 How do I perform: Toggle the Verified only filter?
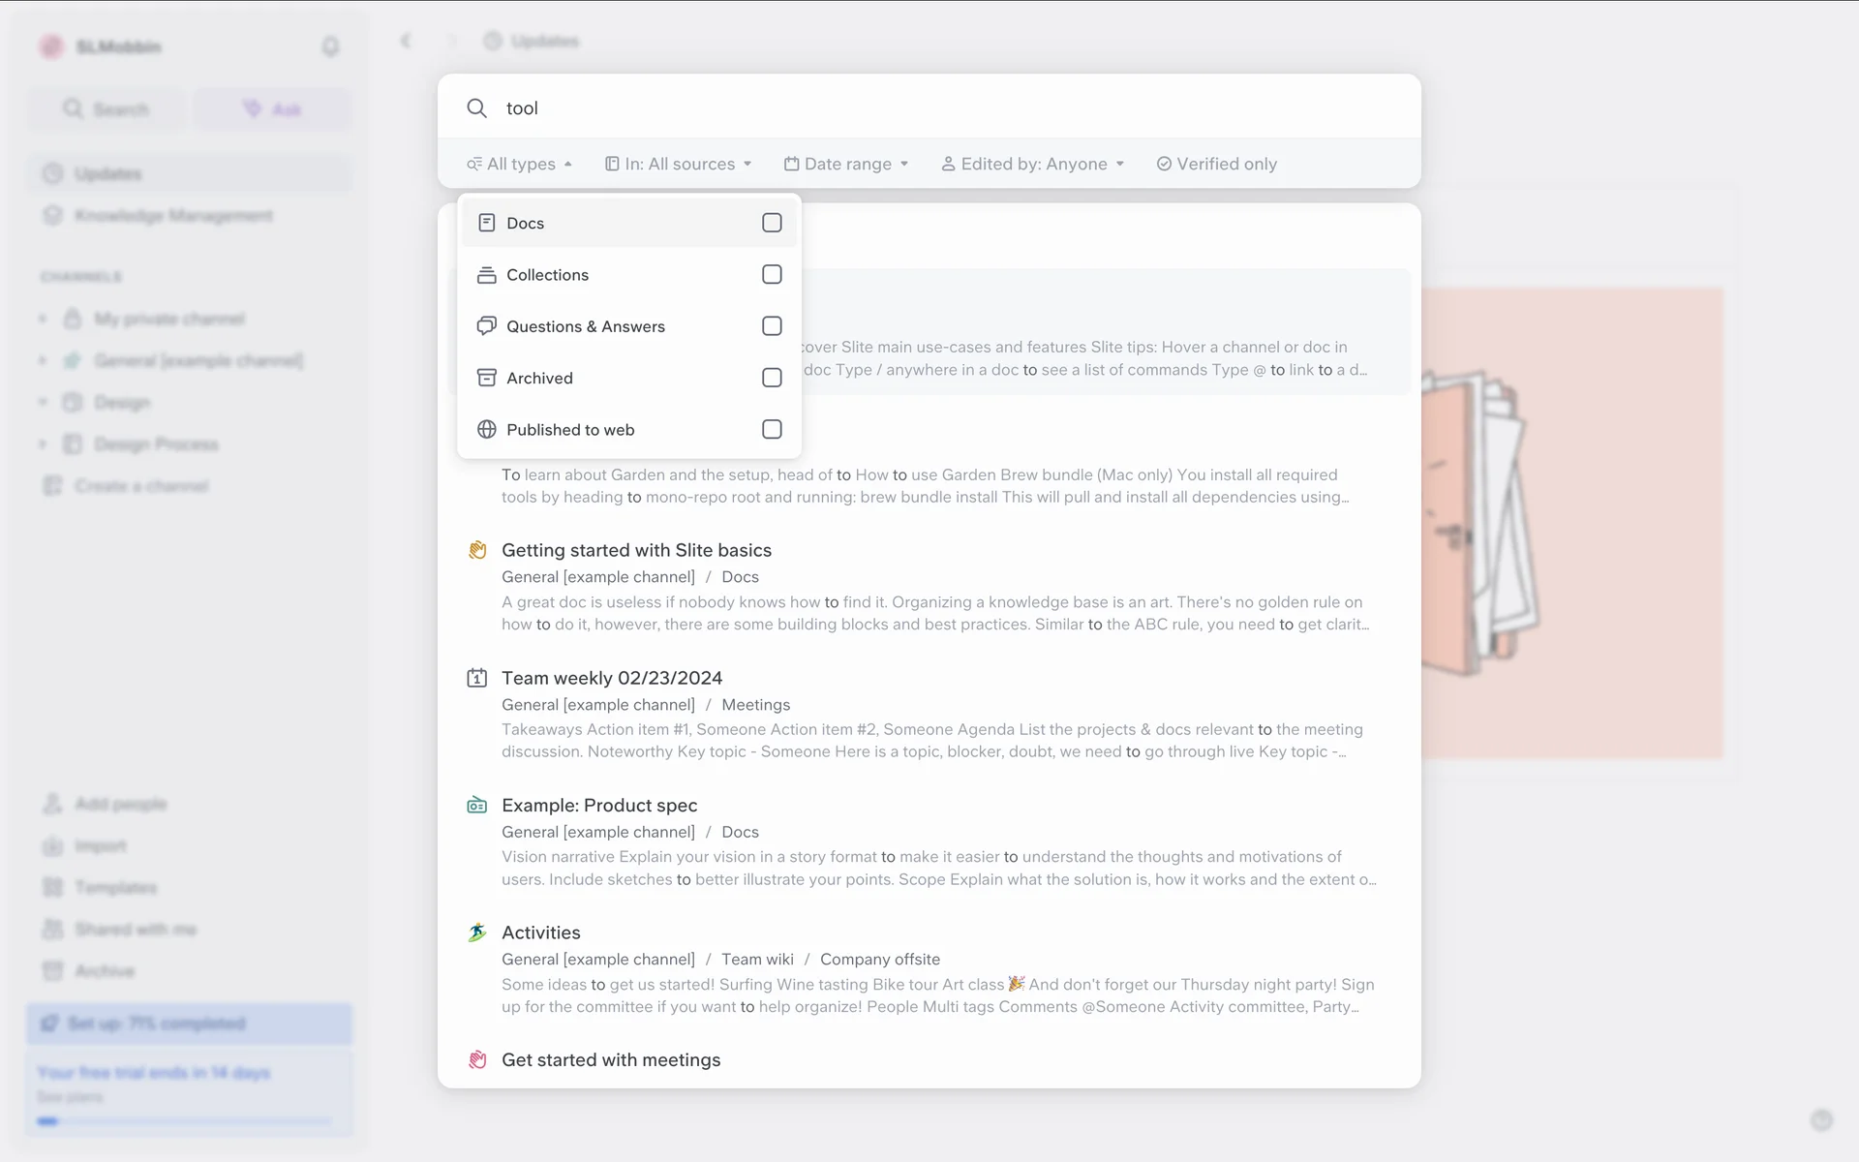point(1217,164)
